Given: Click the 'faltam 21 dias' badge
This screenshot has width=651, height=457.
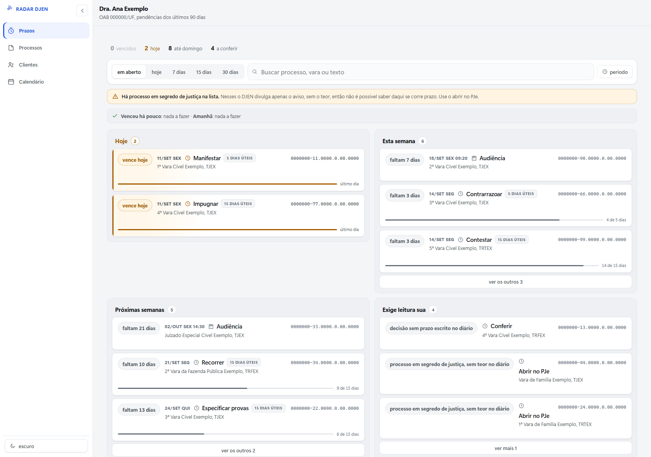Looking at the screenshot, I should (139, 328).
